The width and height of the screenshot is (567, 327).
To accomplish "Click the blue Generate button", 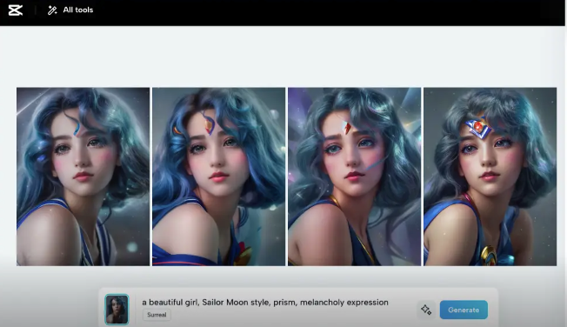I will click(x=464, y=310).
